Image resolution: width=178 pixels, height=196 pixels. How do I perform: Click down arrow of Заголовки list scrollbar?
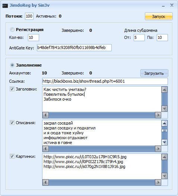point(164,108)
